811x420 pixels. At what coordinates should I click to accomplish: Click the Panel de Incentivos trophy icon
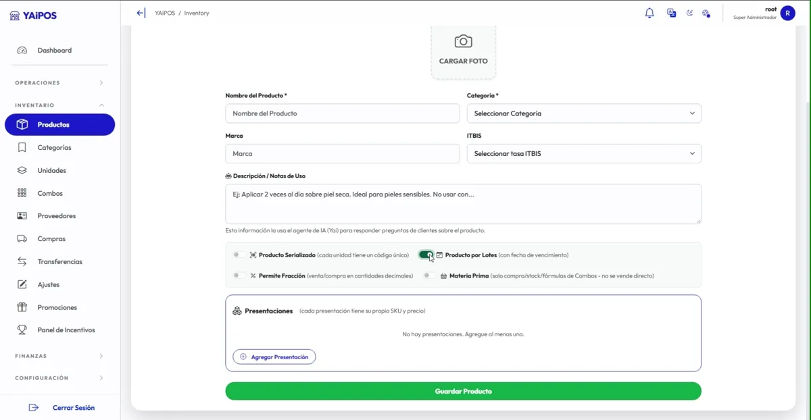(22, 330)
